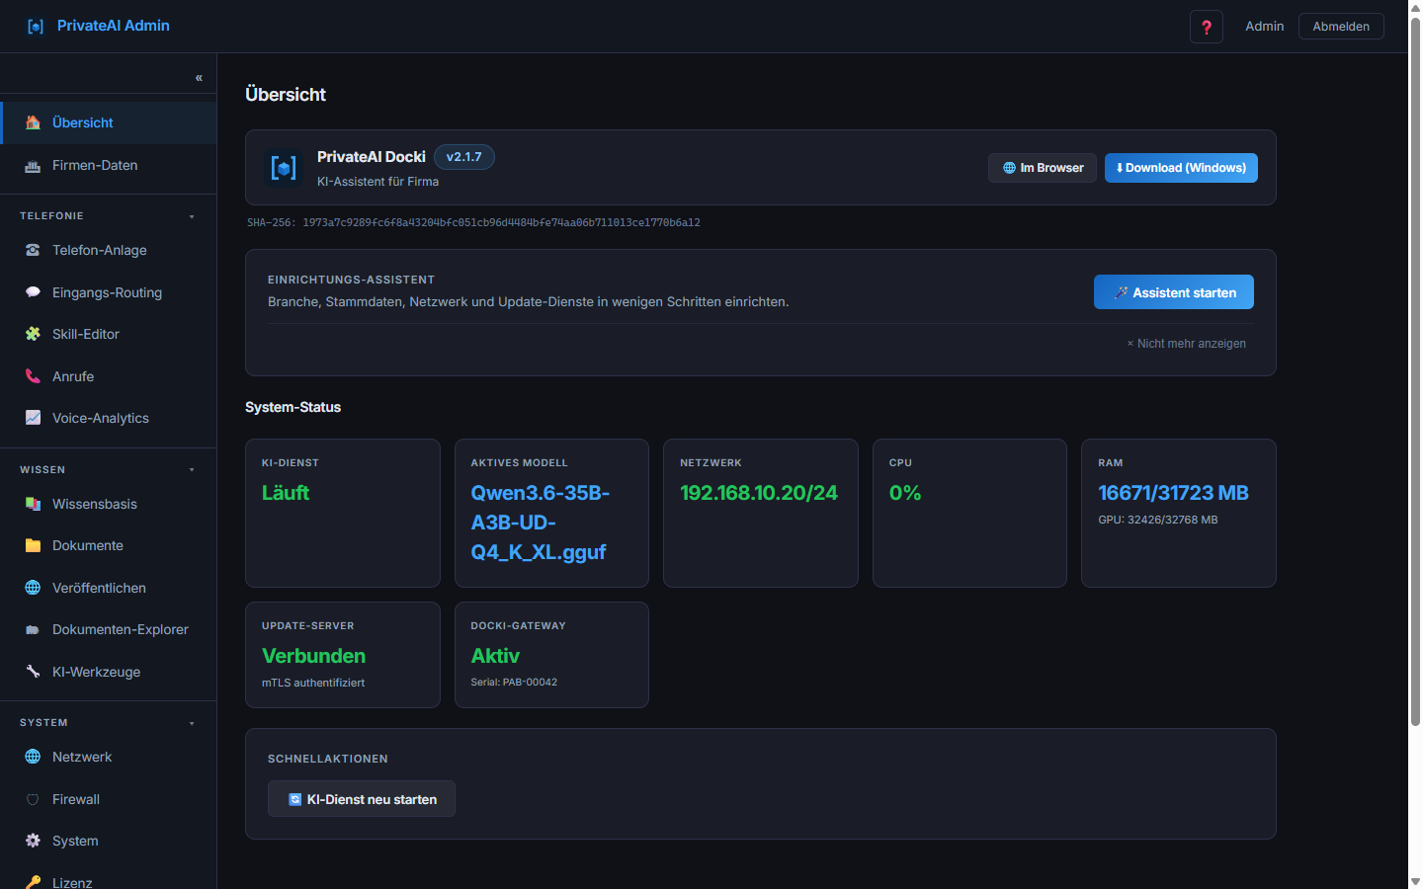Click the v2.1.7 version badge
Viewport: 1423px width, 889px height.
[464, 157]
